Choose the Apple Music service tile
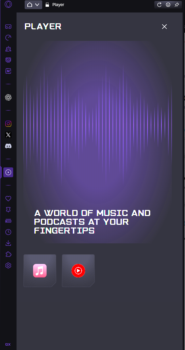 (x=40, y=271)
